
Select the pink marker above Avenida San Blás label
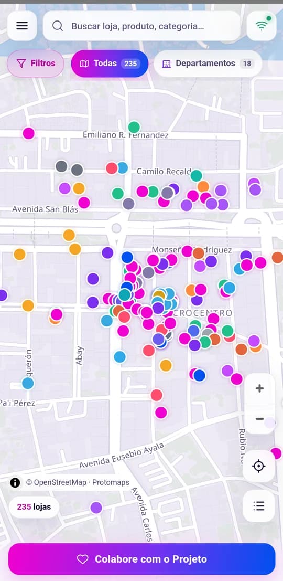[x=84, y=202]
